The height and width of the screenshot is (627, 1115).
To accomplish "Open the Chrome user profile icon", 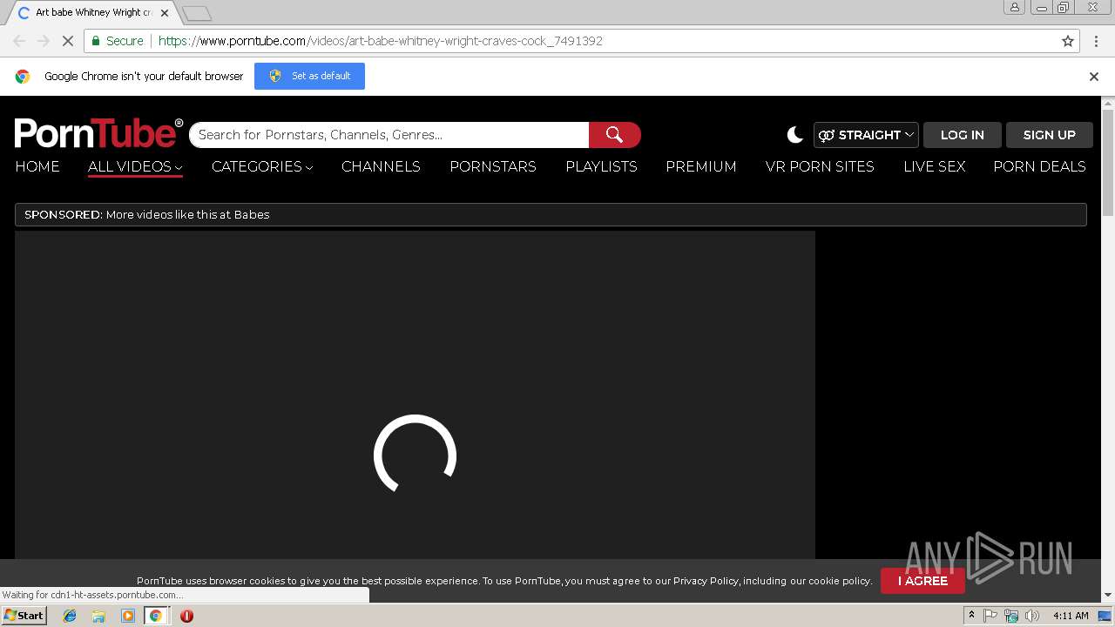I will [1014, 7].
